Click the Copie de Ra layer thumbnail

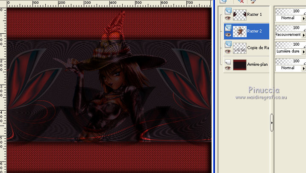click(240, 48)
